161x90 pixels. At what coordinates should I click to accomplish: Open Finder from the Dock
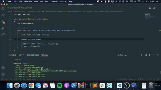pos(10,85)
